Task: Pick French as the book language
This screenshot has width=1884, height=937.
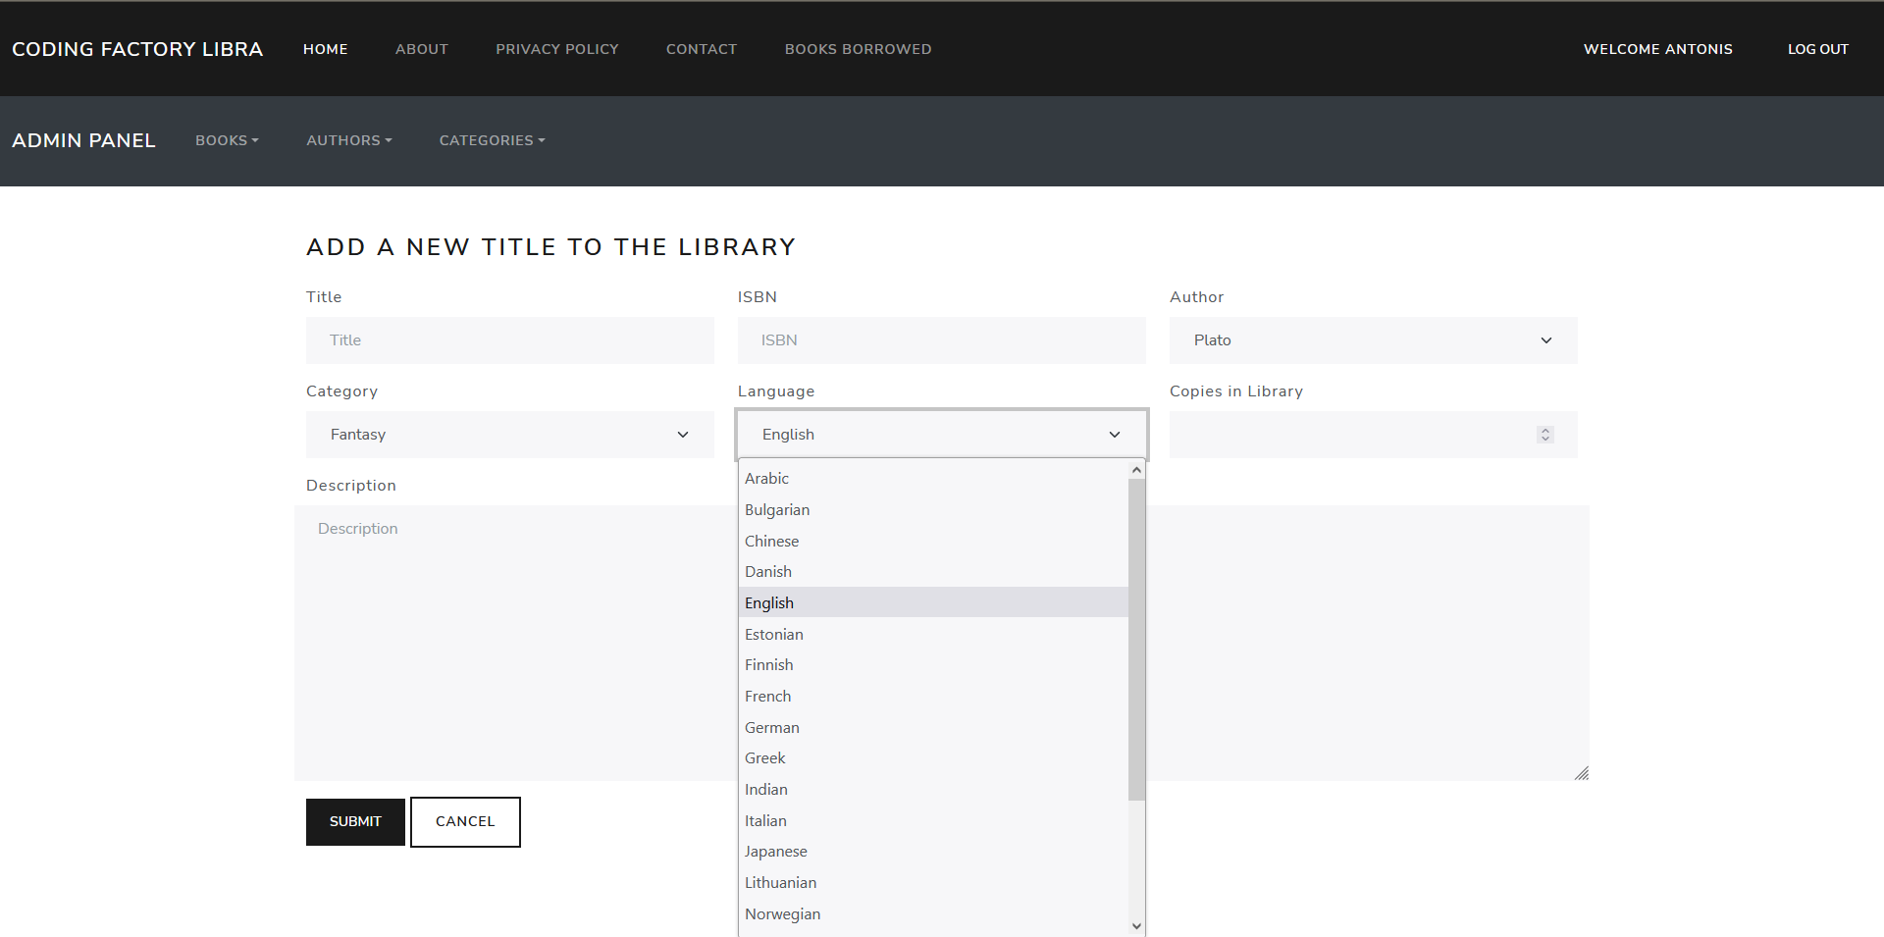Action: tap(768, 697)
